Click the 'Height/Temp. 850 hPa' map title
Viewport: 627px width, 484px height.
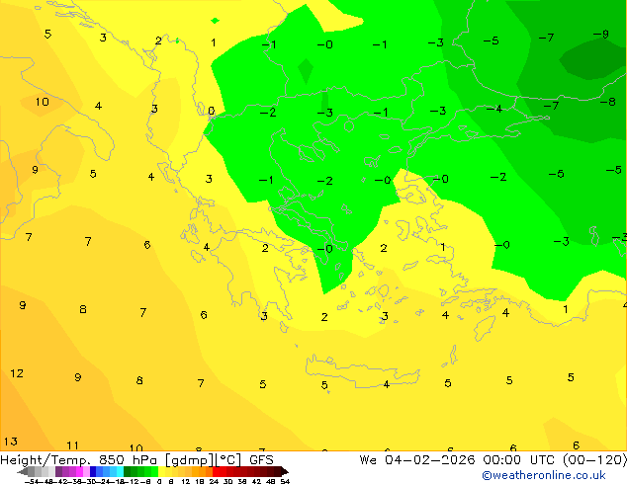pyautogui.click(x=79, y=460)
